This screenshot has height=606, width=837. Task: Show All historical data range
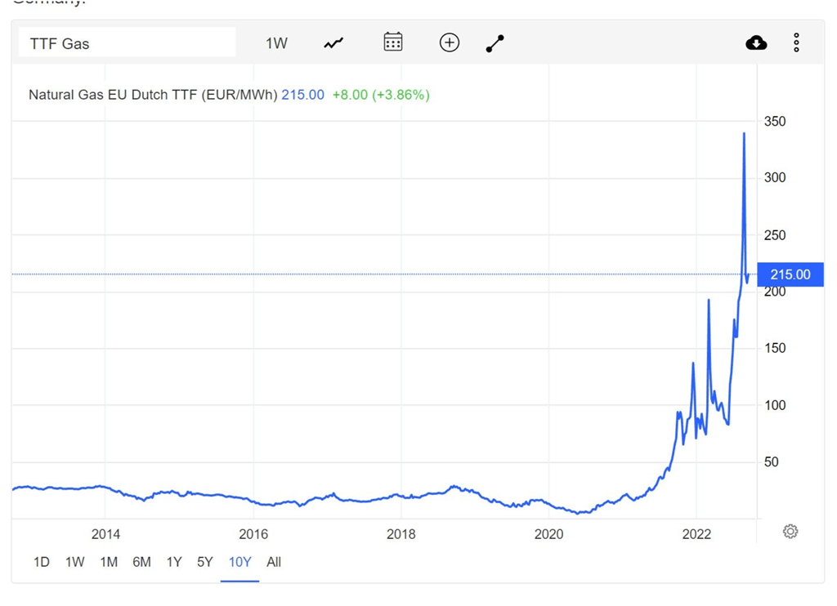[274, 562]
